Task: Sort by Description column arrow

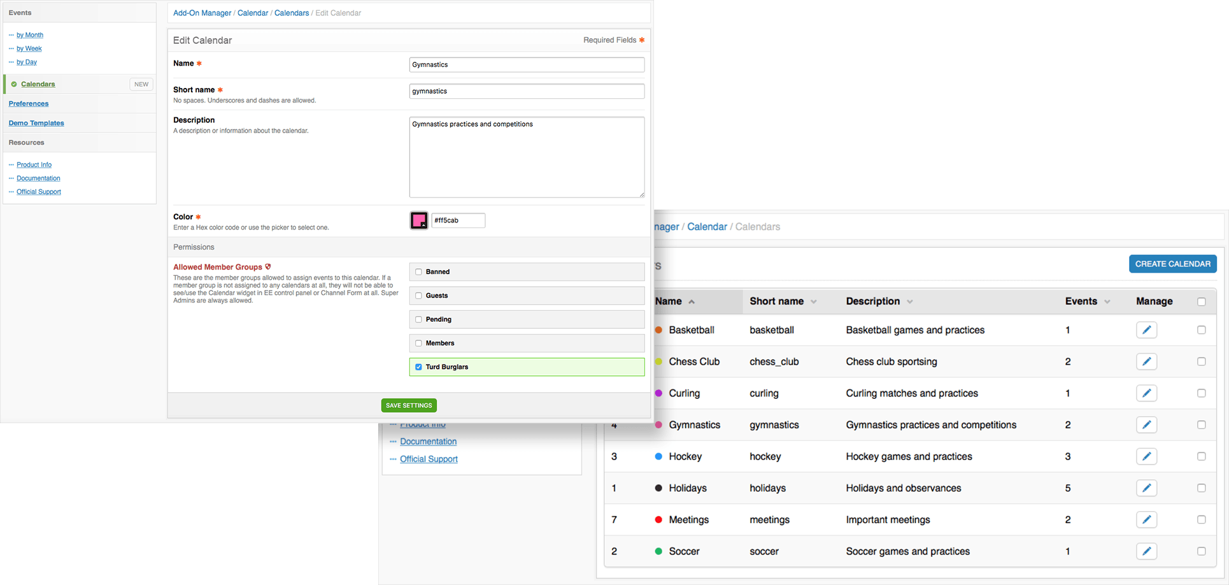Action: coord(909,302)
